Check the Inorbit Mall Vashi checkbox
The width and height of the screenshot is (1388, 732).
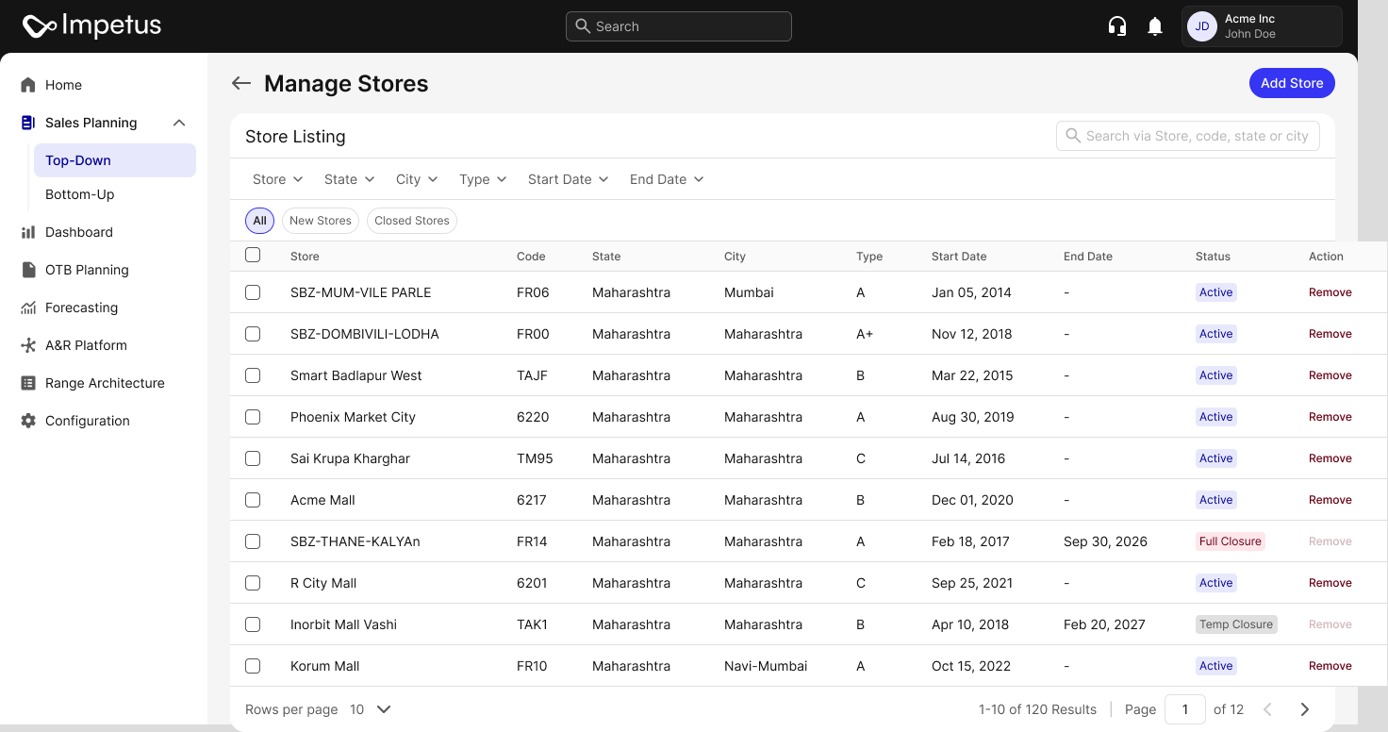[x=253, y=624]
